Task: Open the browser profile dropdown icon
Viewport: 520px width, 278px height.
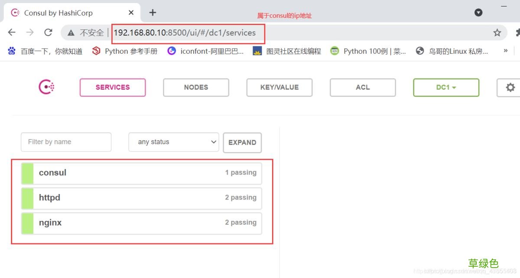Action: point(478,13)
